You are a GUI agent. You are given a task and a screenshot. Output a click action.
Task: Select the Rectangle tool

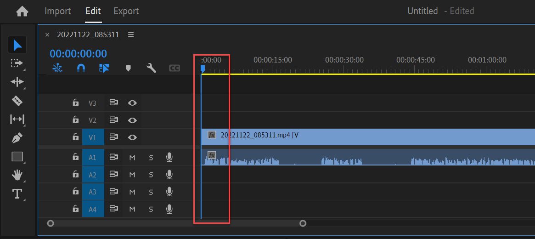point(17,156)
